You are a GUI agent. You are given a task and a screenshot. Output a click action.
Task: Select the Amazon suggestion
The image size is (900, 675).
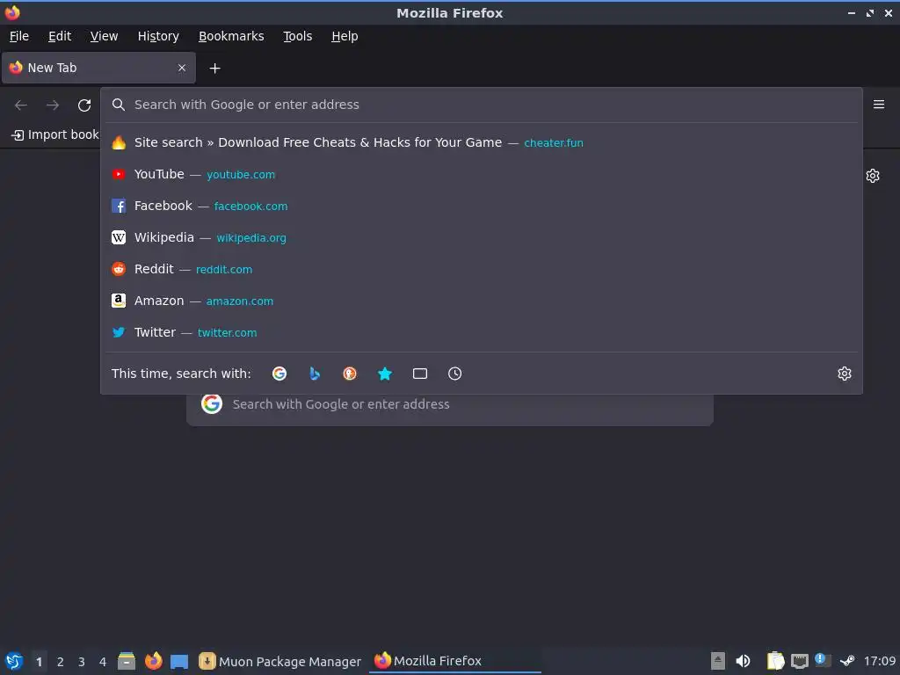481,301
